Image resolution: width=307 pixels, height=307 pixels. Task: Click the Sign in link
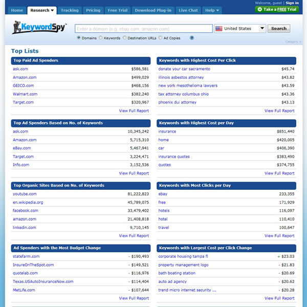click(x=292, y=3)
